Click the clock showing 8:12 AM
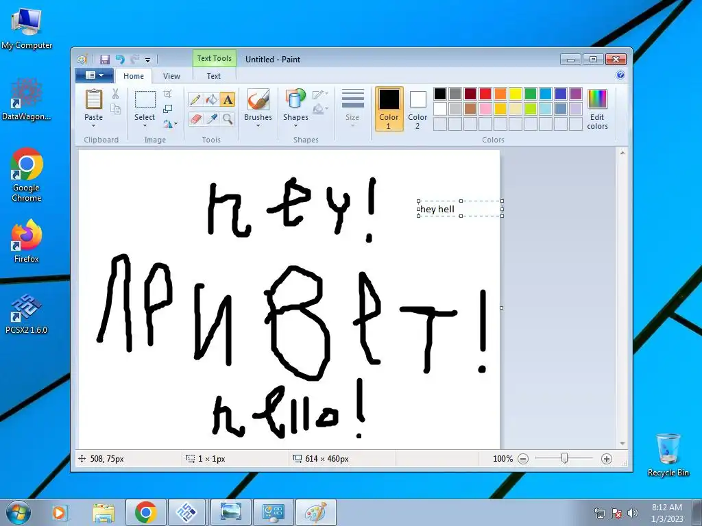This screenshot has width=702, height=526. (x=666, y=508)
